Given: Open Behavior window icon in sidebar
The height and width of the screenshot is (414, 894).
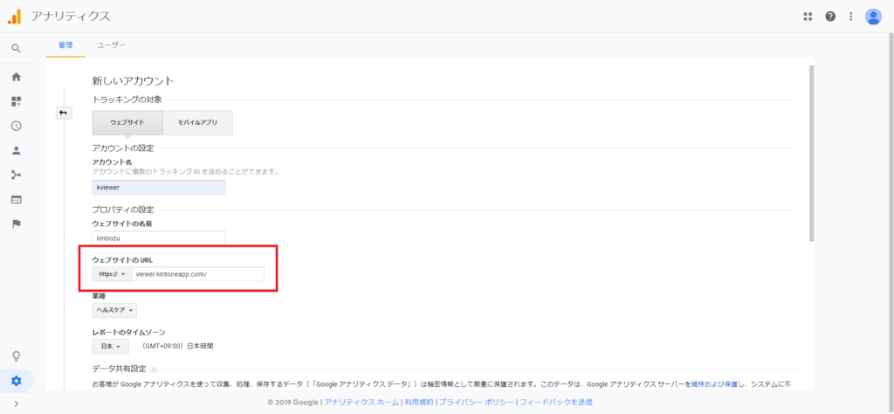Looking at the screenshot, I should (x=16, y=200).
